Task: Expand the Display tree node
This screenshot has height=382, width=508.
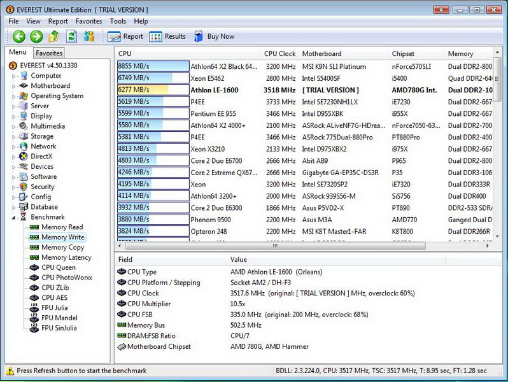Action: (x=13, y=117)
